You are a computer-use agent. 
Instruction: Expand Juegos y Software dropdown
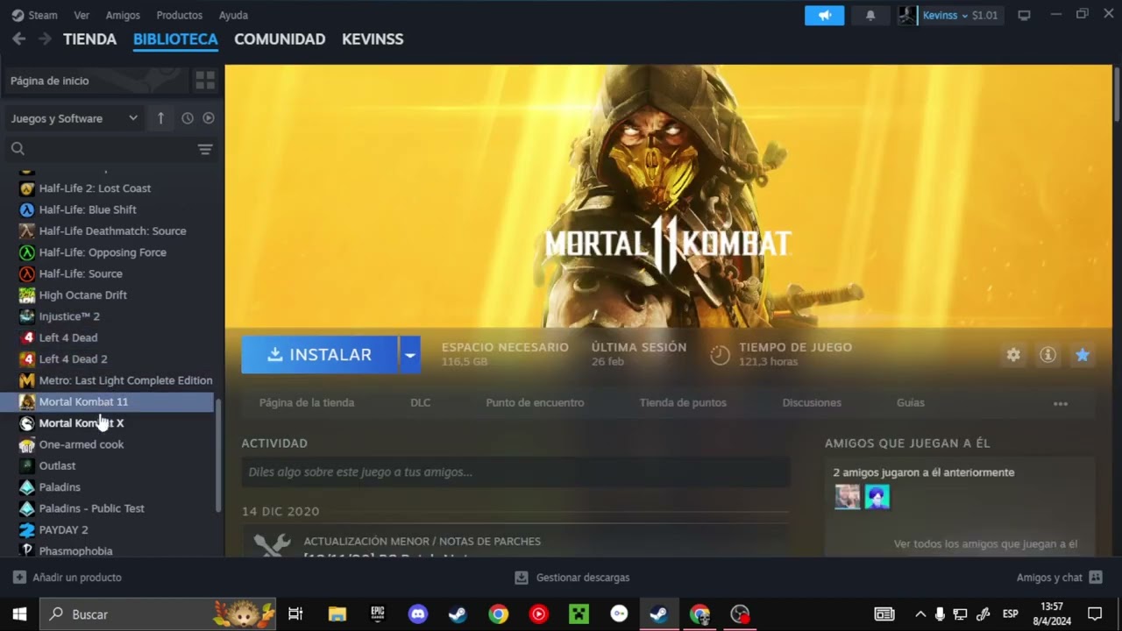point(74,118)
